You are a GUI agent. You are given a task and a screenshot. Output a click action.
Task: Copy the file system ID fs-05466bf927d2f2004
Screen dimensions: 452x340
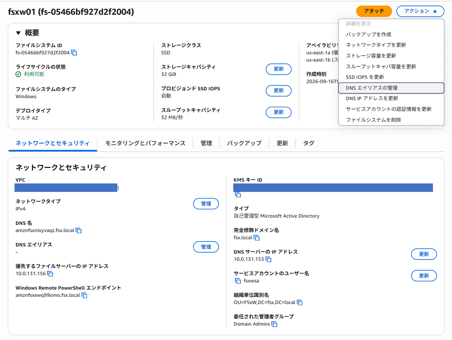pyautogui.click(x=74, y=53)
